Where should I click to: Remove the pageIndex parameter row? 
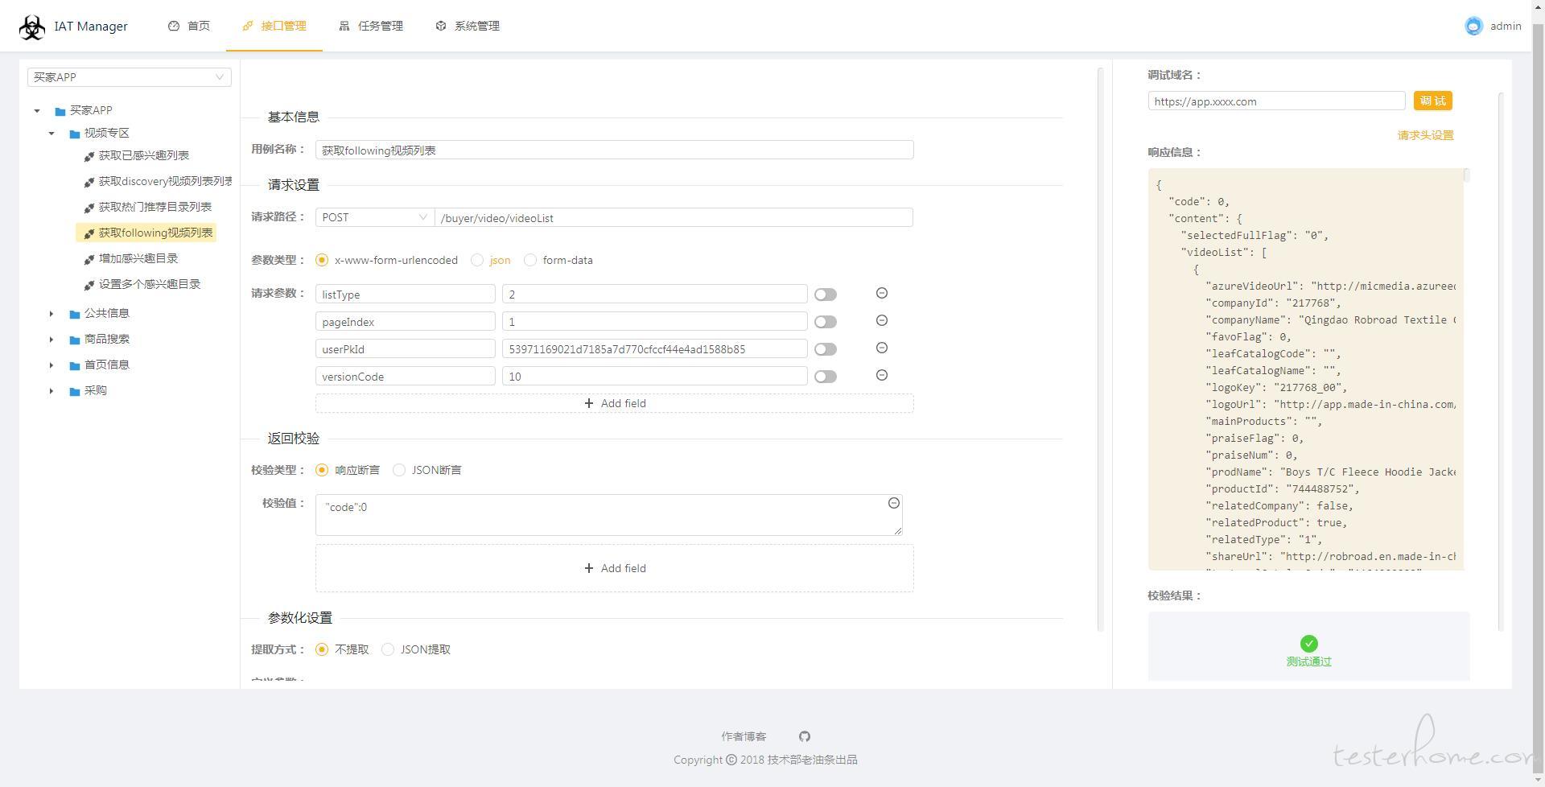(882, 321)
